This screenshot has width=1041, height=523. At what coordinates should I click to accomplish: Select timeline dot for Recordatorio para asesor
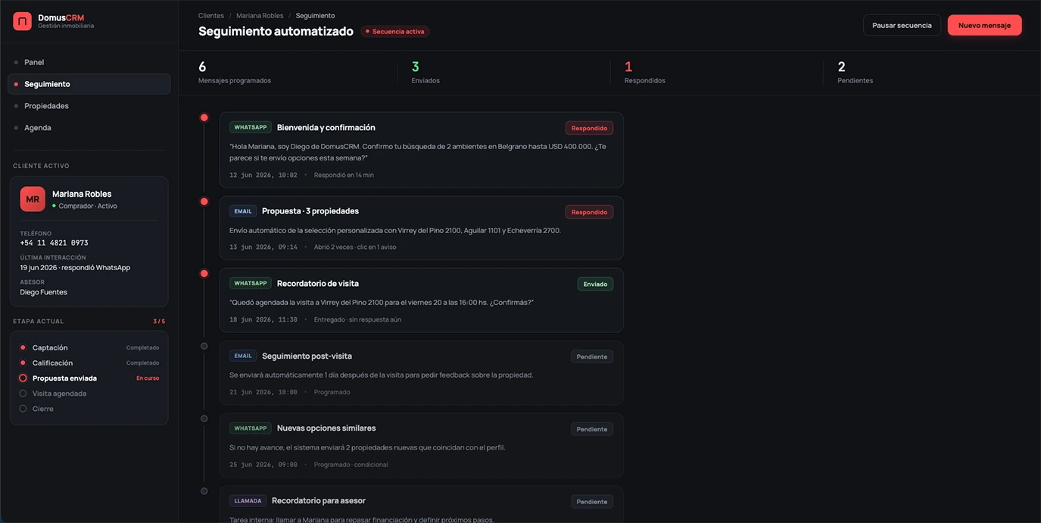point(204,491)
